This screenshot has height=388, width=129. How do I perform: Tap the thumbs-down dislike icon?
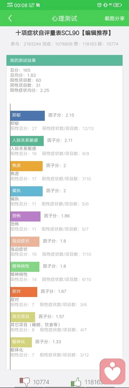[x=25, y=382]
